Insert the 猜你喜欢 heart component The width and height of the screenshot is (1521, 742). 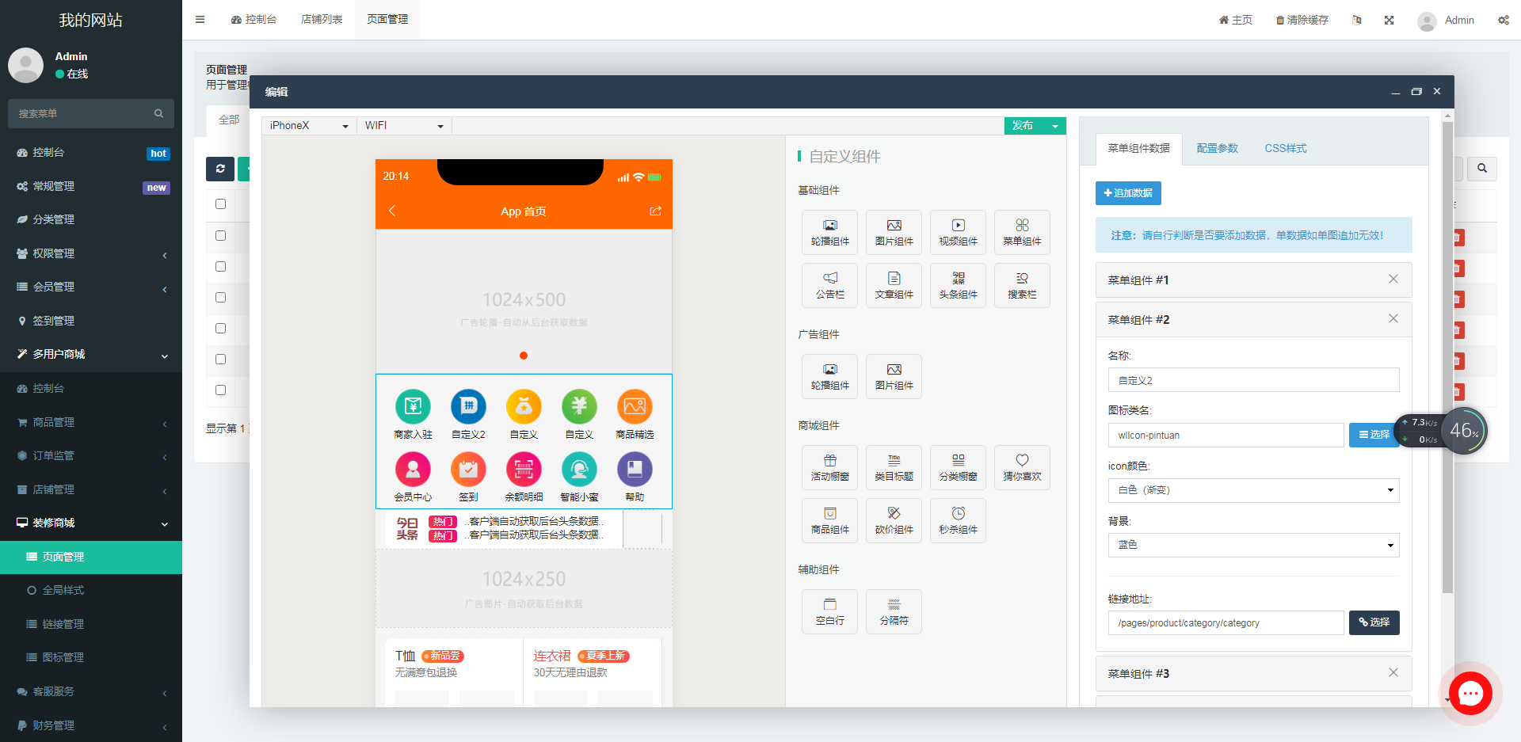point(1022,467)
